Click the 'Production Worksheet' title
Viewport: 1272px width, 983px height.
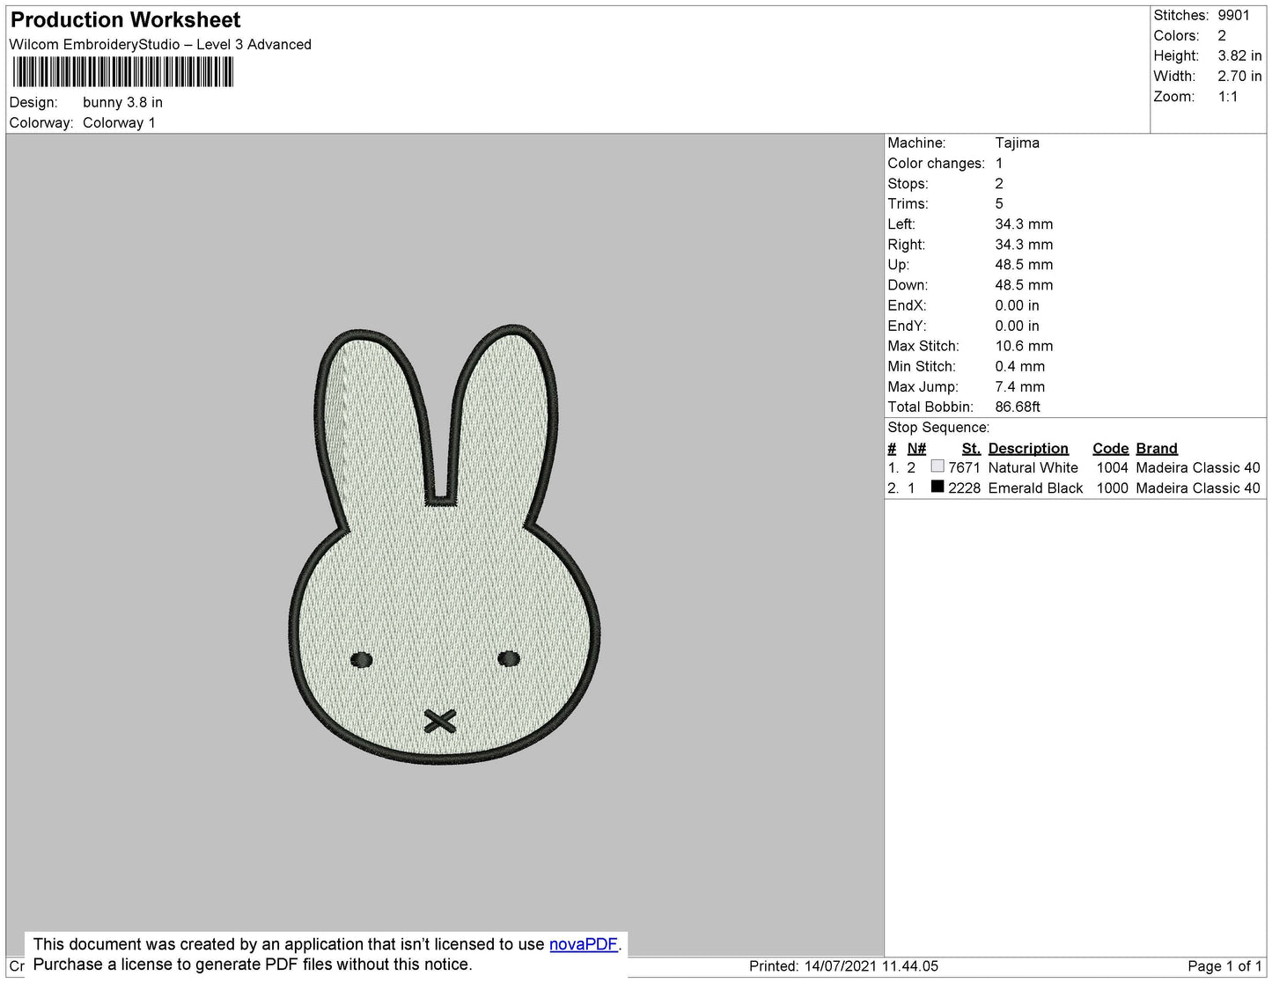point(125,19)
